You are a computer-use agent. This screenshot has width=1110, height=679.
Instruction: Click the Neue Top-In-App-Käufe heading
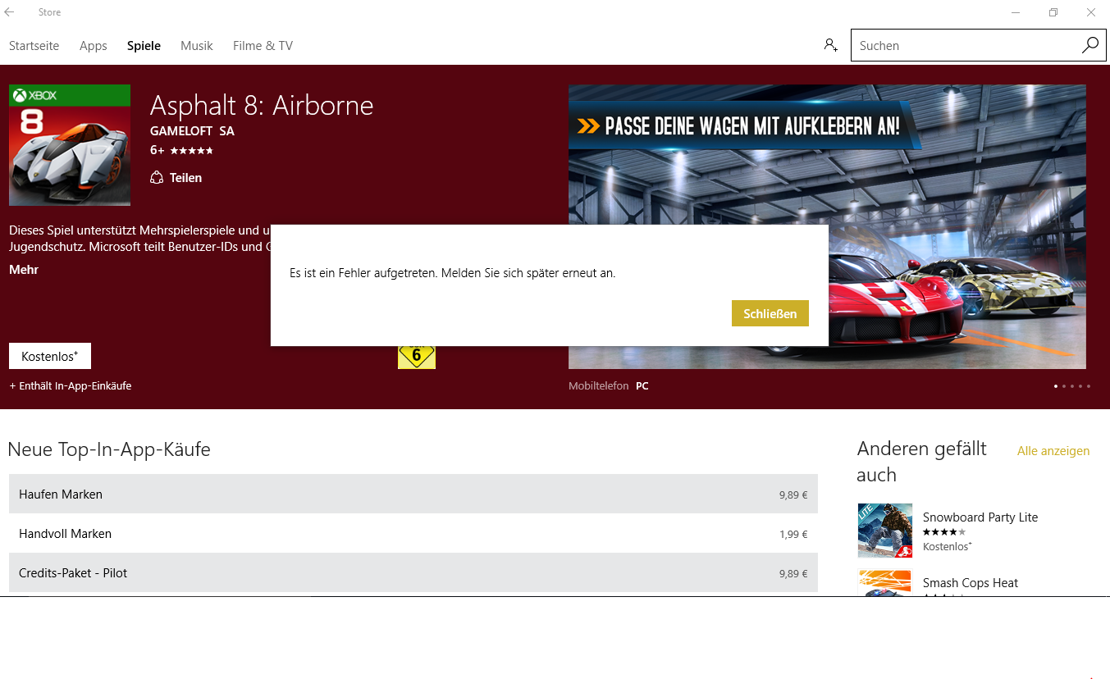point(109,449)
